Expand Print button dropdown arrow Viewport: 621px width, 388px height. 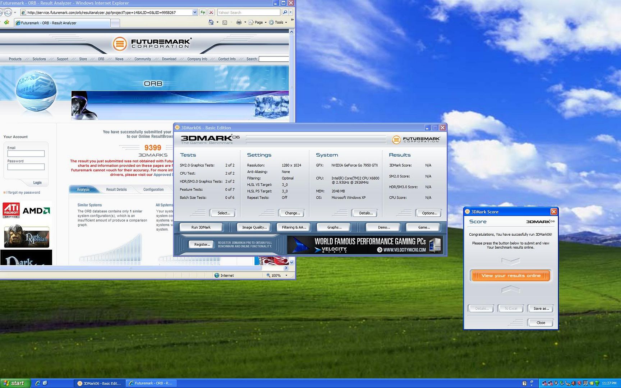245,22
